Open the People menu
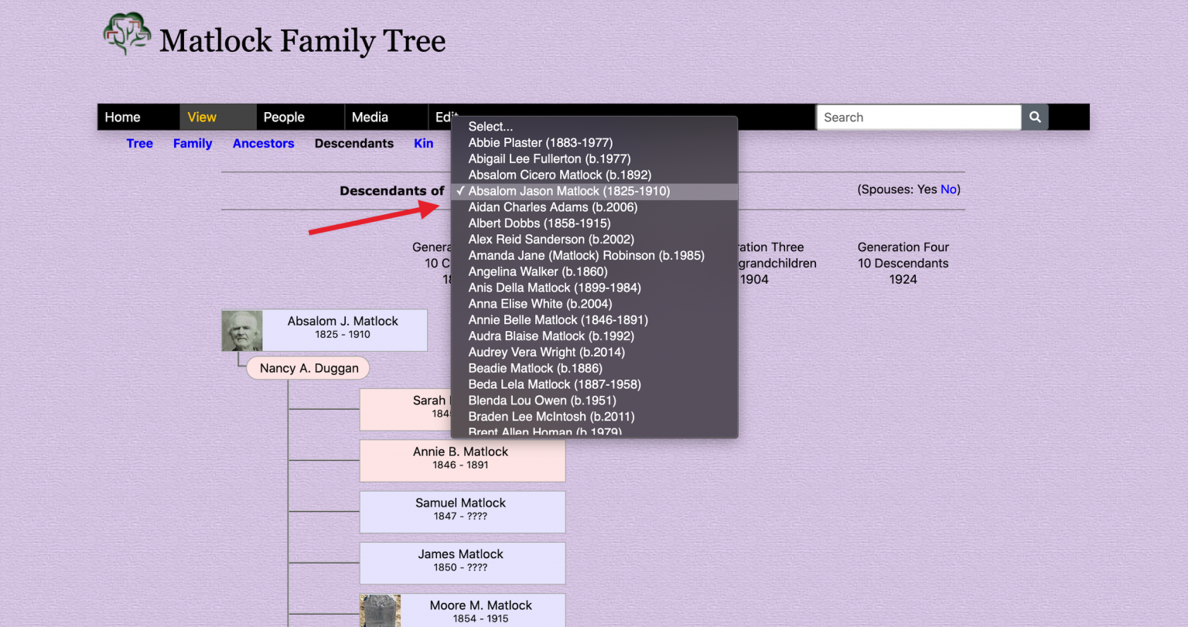The width and height of the screenshot is (1188, 627). click(x=284, y=117)
